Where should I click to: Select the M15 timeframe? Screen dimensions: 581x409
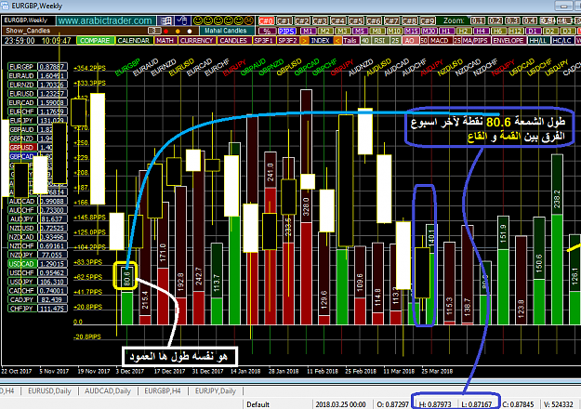pyautogui.click(x=412, y=31)
